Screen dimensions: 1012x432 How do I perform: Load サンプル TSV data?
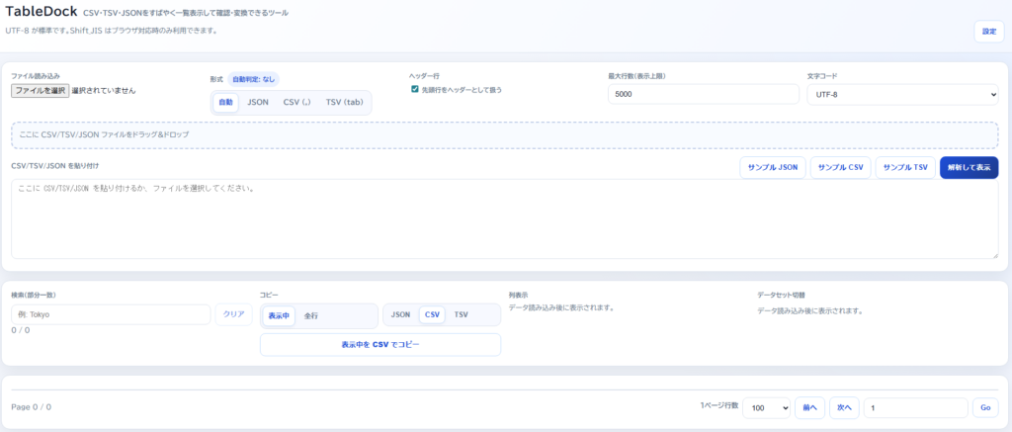click(905, 168)
